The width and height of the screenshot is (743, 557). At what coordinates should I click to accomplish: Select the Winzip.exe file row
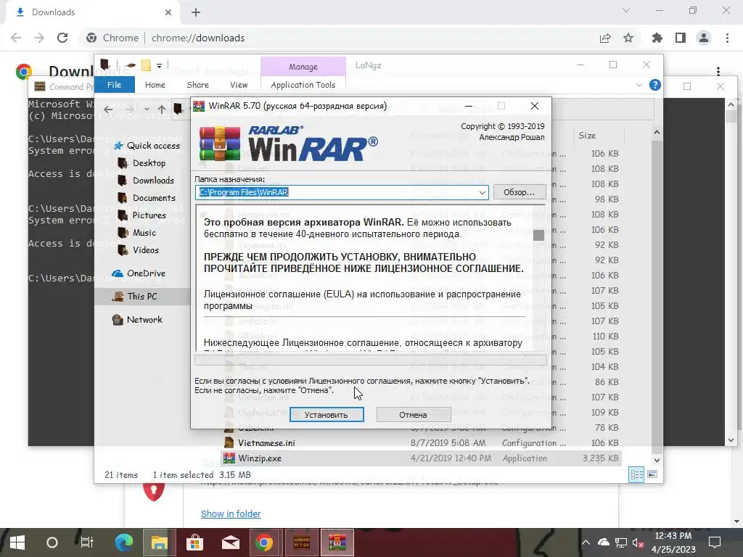422,458
